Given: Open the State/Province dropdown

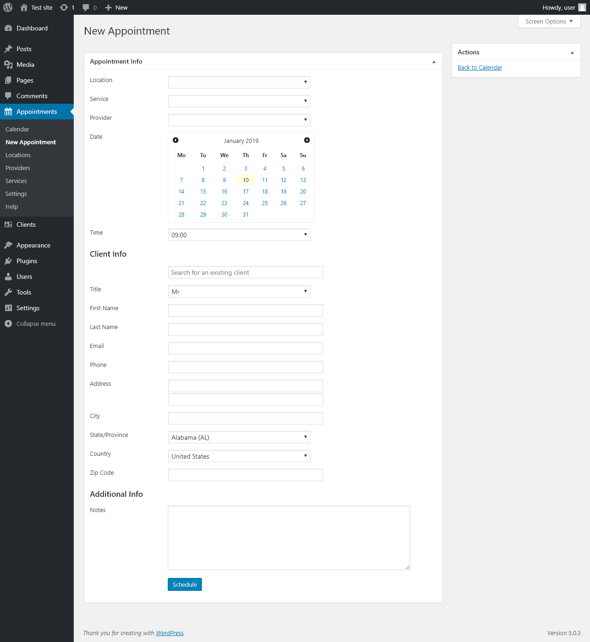Looking at the screenshot, I should 239,437.
